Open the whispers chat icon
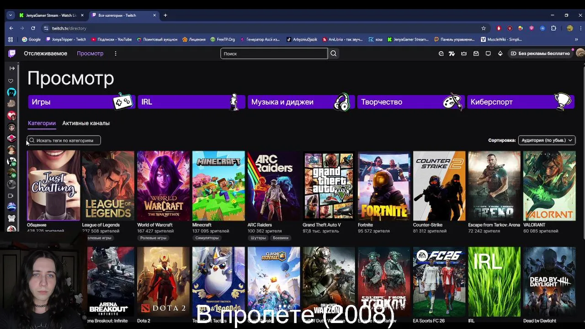The height and width of the screenshot is (329, 585). click(488, 53)
